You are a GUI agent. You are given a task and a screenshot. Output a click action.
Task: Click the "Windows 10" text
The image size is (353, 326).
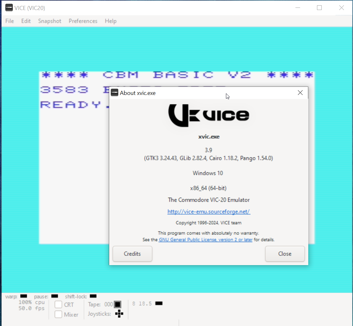pos(208,173)
